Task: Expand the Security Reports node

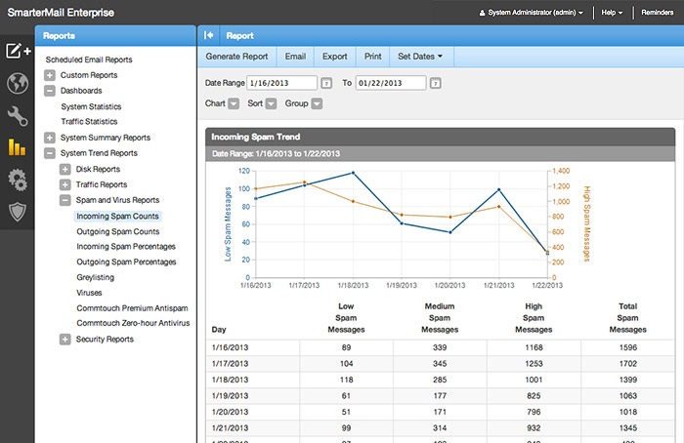Action: click(x=65, y=340)
